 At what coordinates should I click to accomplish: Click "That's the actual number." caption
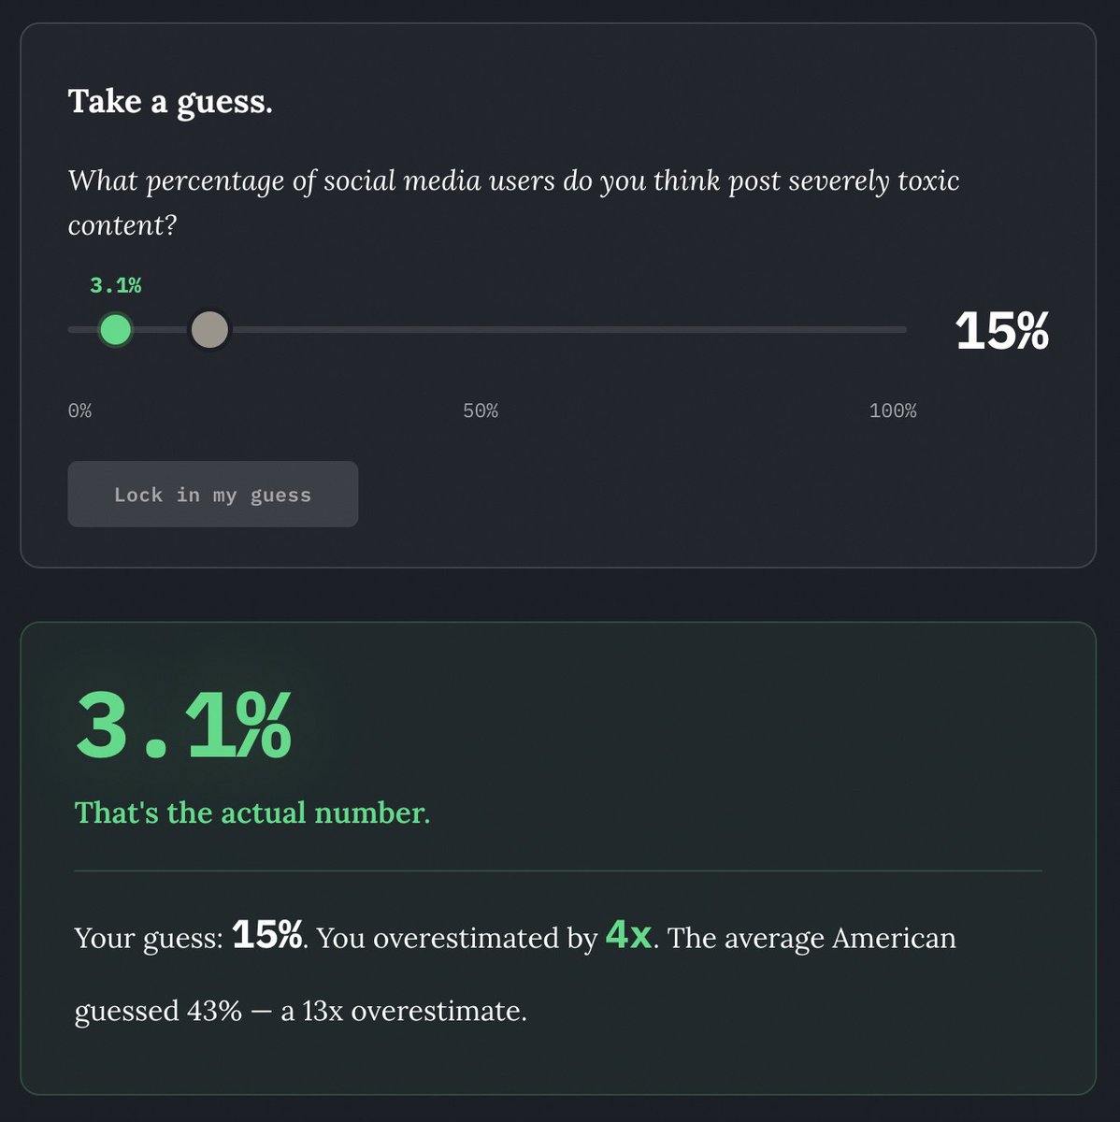tap(252, 813)
